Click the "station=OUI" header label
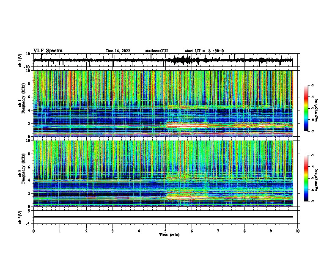The width and height of the screenshot is (335, 259). (x=157, y=51)
